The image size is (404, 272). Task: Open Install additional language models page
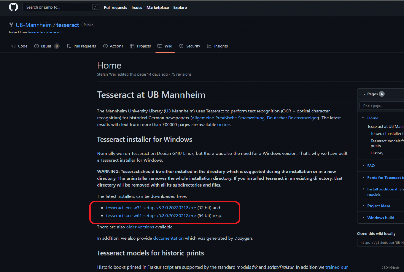coord(385,192)
